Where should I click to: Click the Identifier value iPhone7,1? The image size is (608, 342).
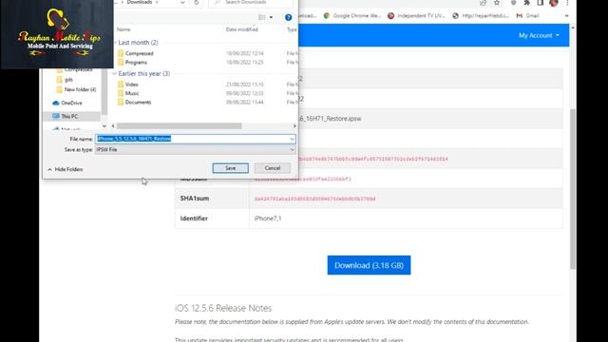pyautogui.click(x=268, y=218)
